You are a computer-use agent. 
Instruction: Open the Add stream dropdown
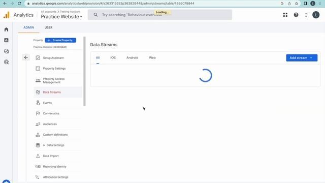(302, 57)
